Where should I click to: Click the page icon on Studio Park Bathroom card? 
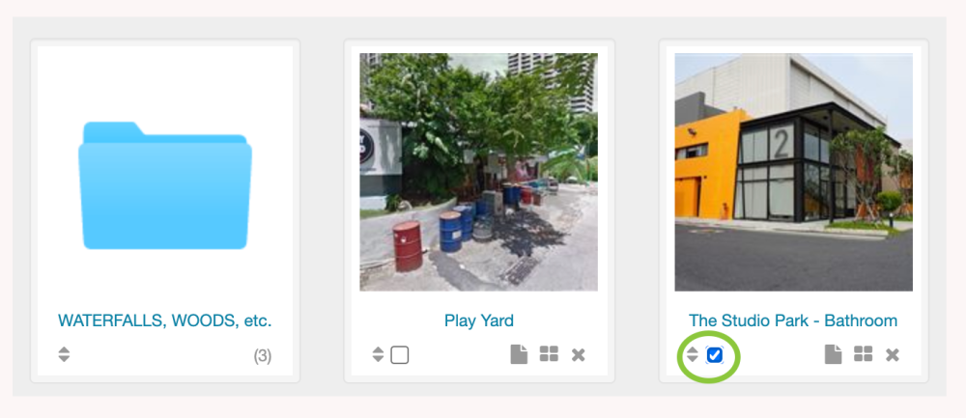833,354
